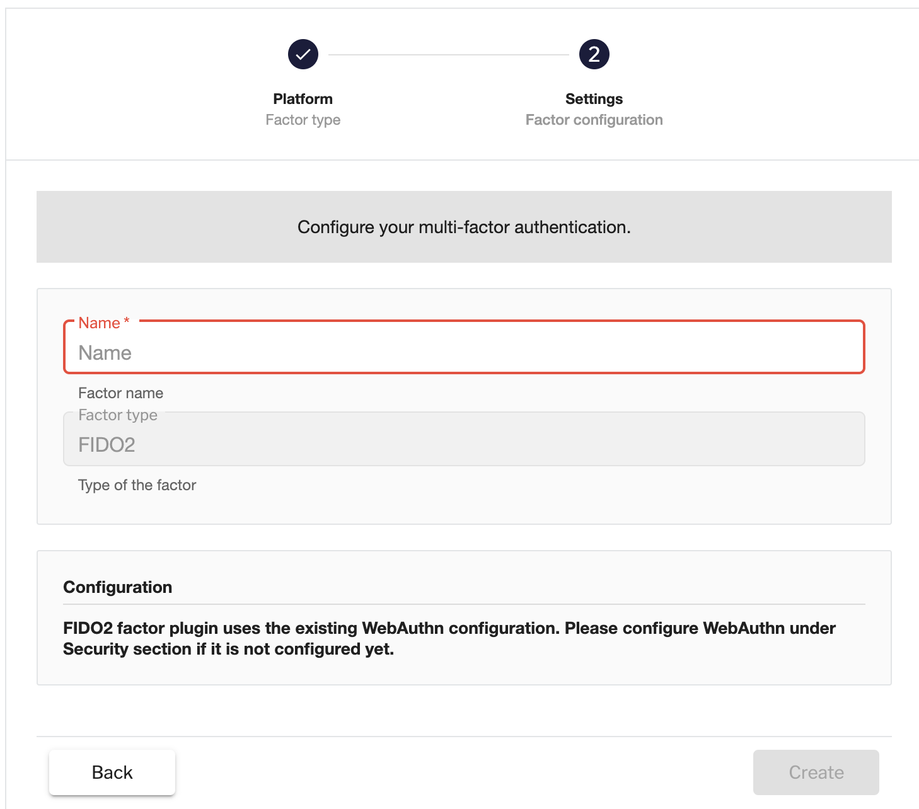
Task: Click the "Factor type" subtitle under Platform
Action: pos(303,120)
